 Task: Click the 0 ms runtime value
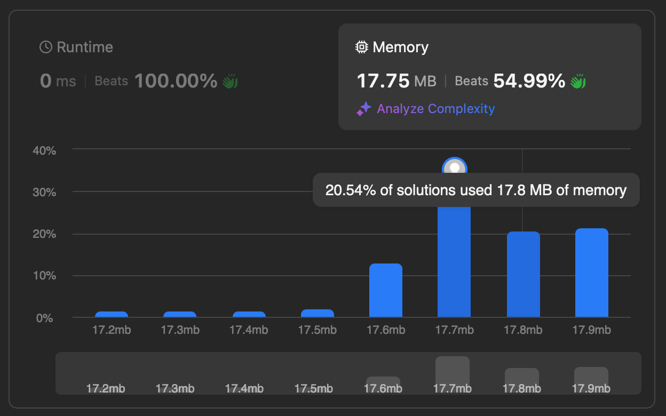(58, 81)
